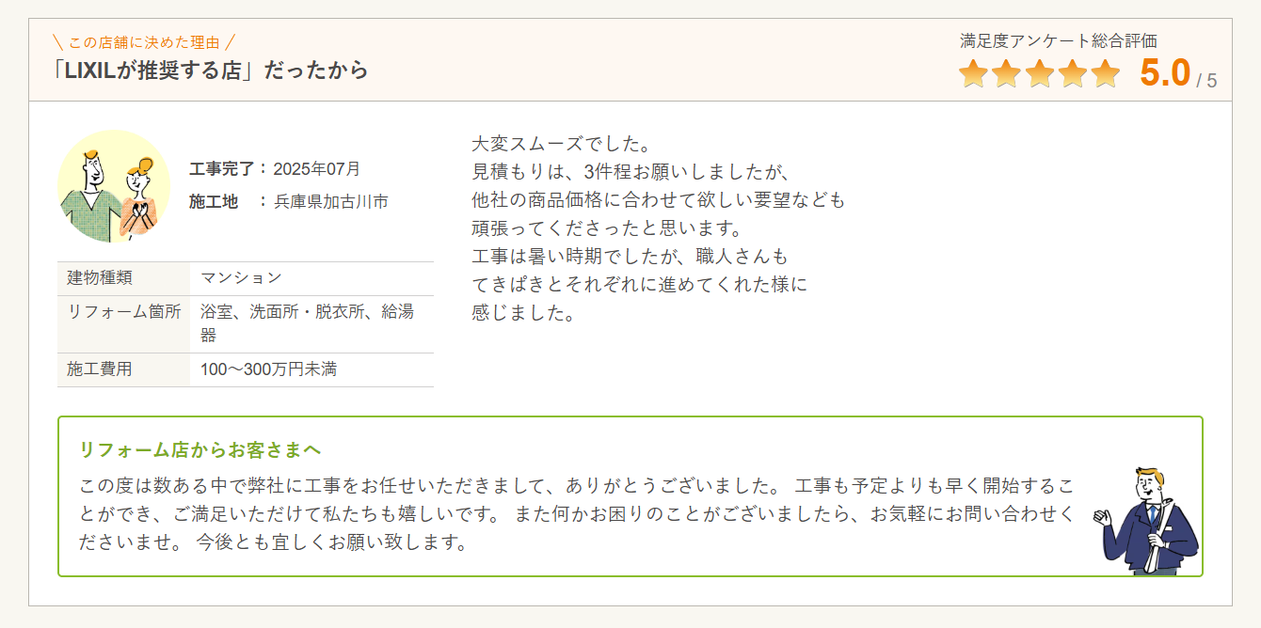Click the 施工地 value 兵庫県加古川市
Image resolution: width=1261 pixels, height=628 pixels.
[331, 201]
